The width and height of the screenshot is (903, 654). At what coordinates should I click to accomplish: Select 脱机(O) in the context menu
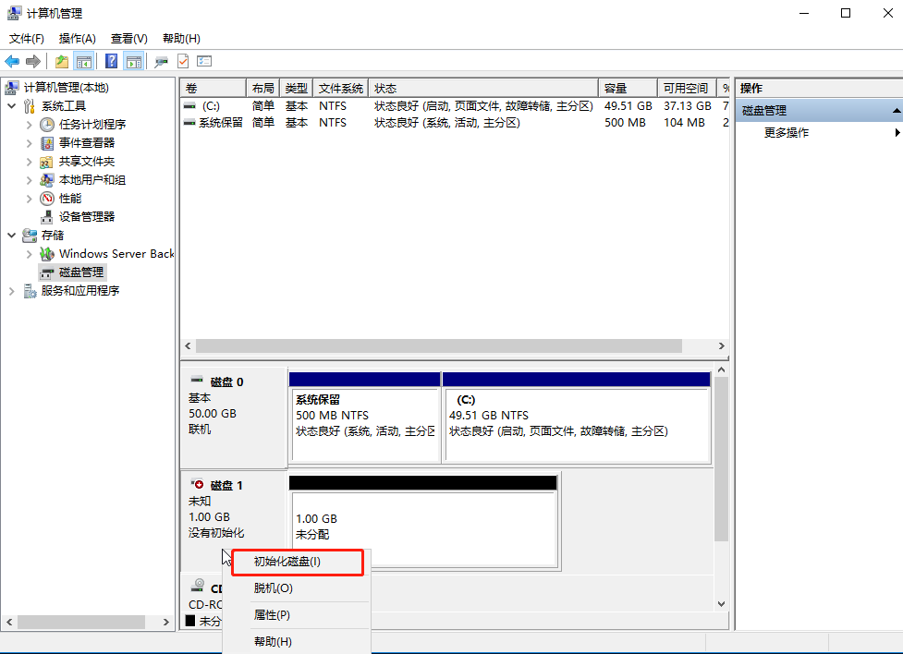click(273, 588)
